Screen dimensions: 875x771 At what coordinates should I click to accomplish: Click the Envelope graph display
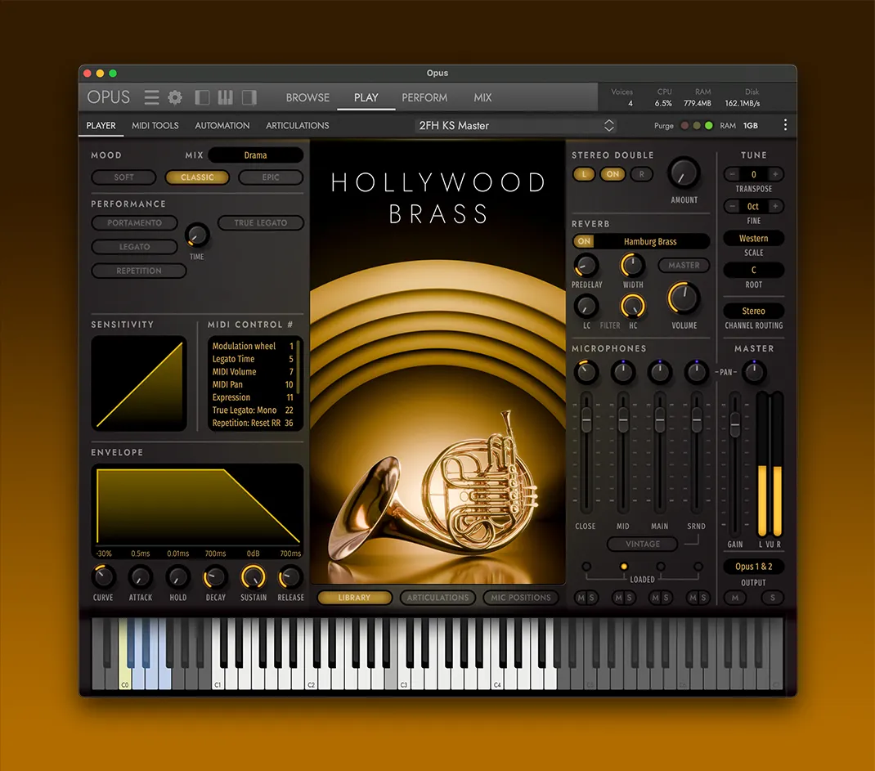pos(198,505)
